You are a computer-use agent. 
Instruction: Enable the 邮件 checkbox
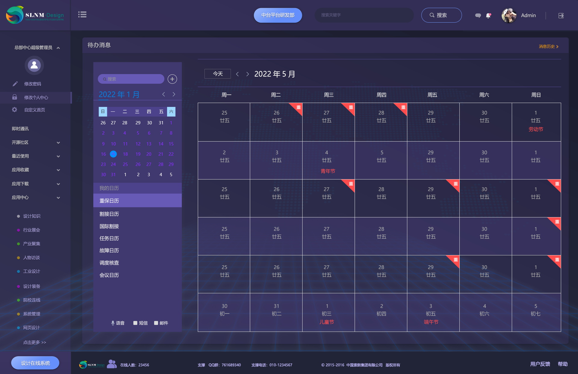156,323
